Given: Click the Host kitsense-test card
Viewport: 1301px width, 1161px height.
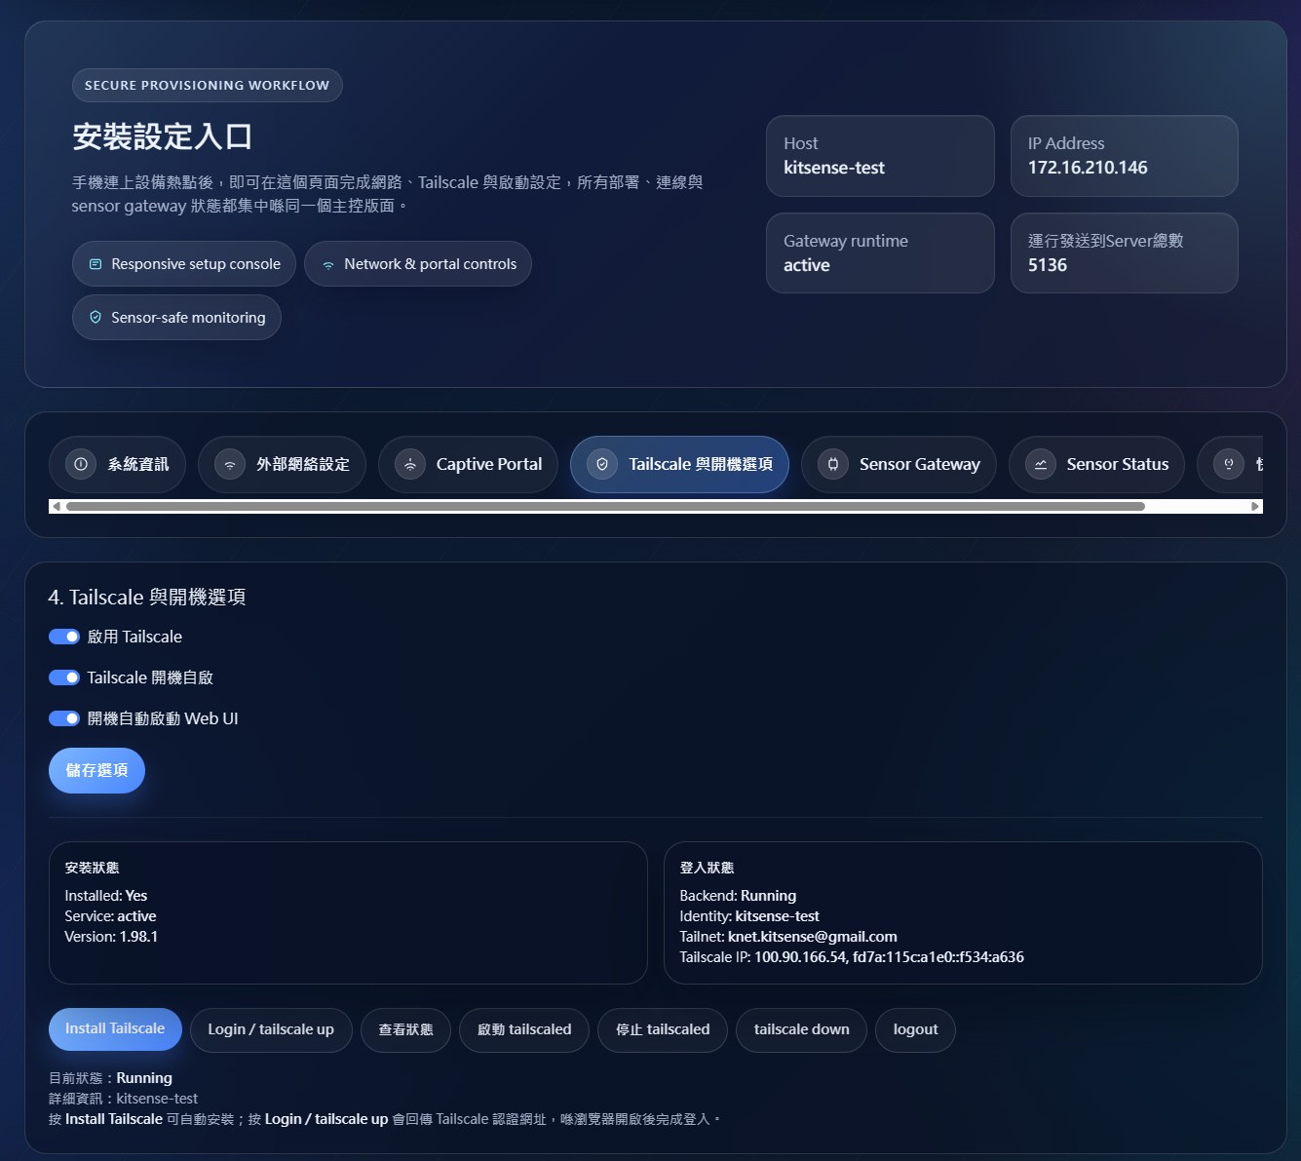Looking at the screenshot, I should click(x=880, y=156).
